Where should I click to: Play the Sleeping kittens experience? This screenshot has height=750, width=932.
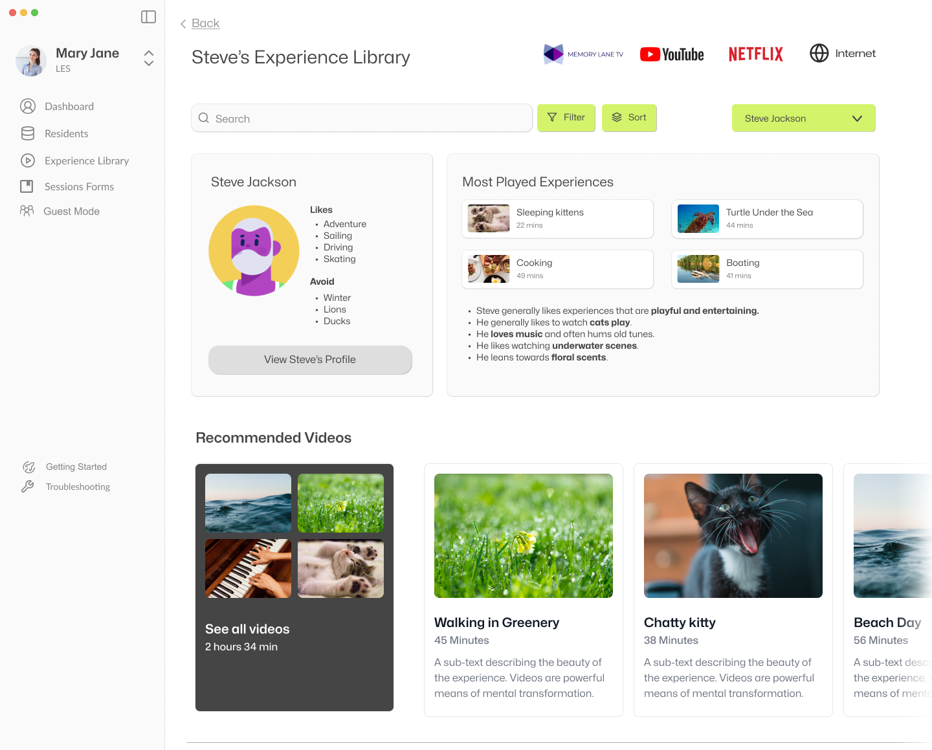tap(557, 219)
